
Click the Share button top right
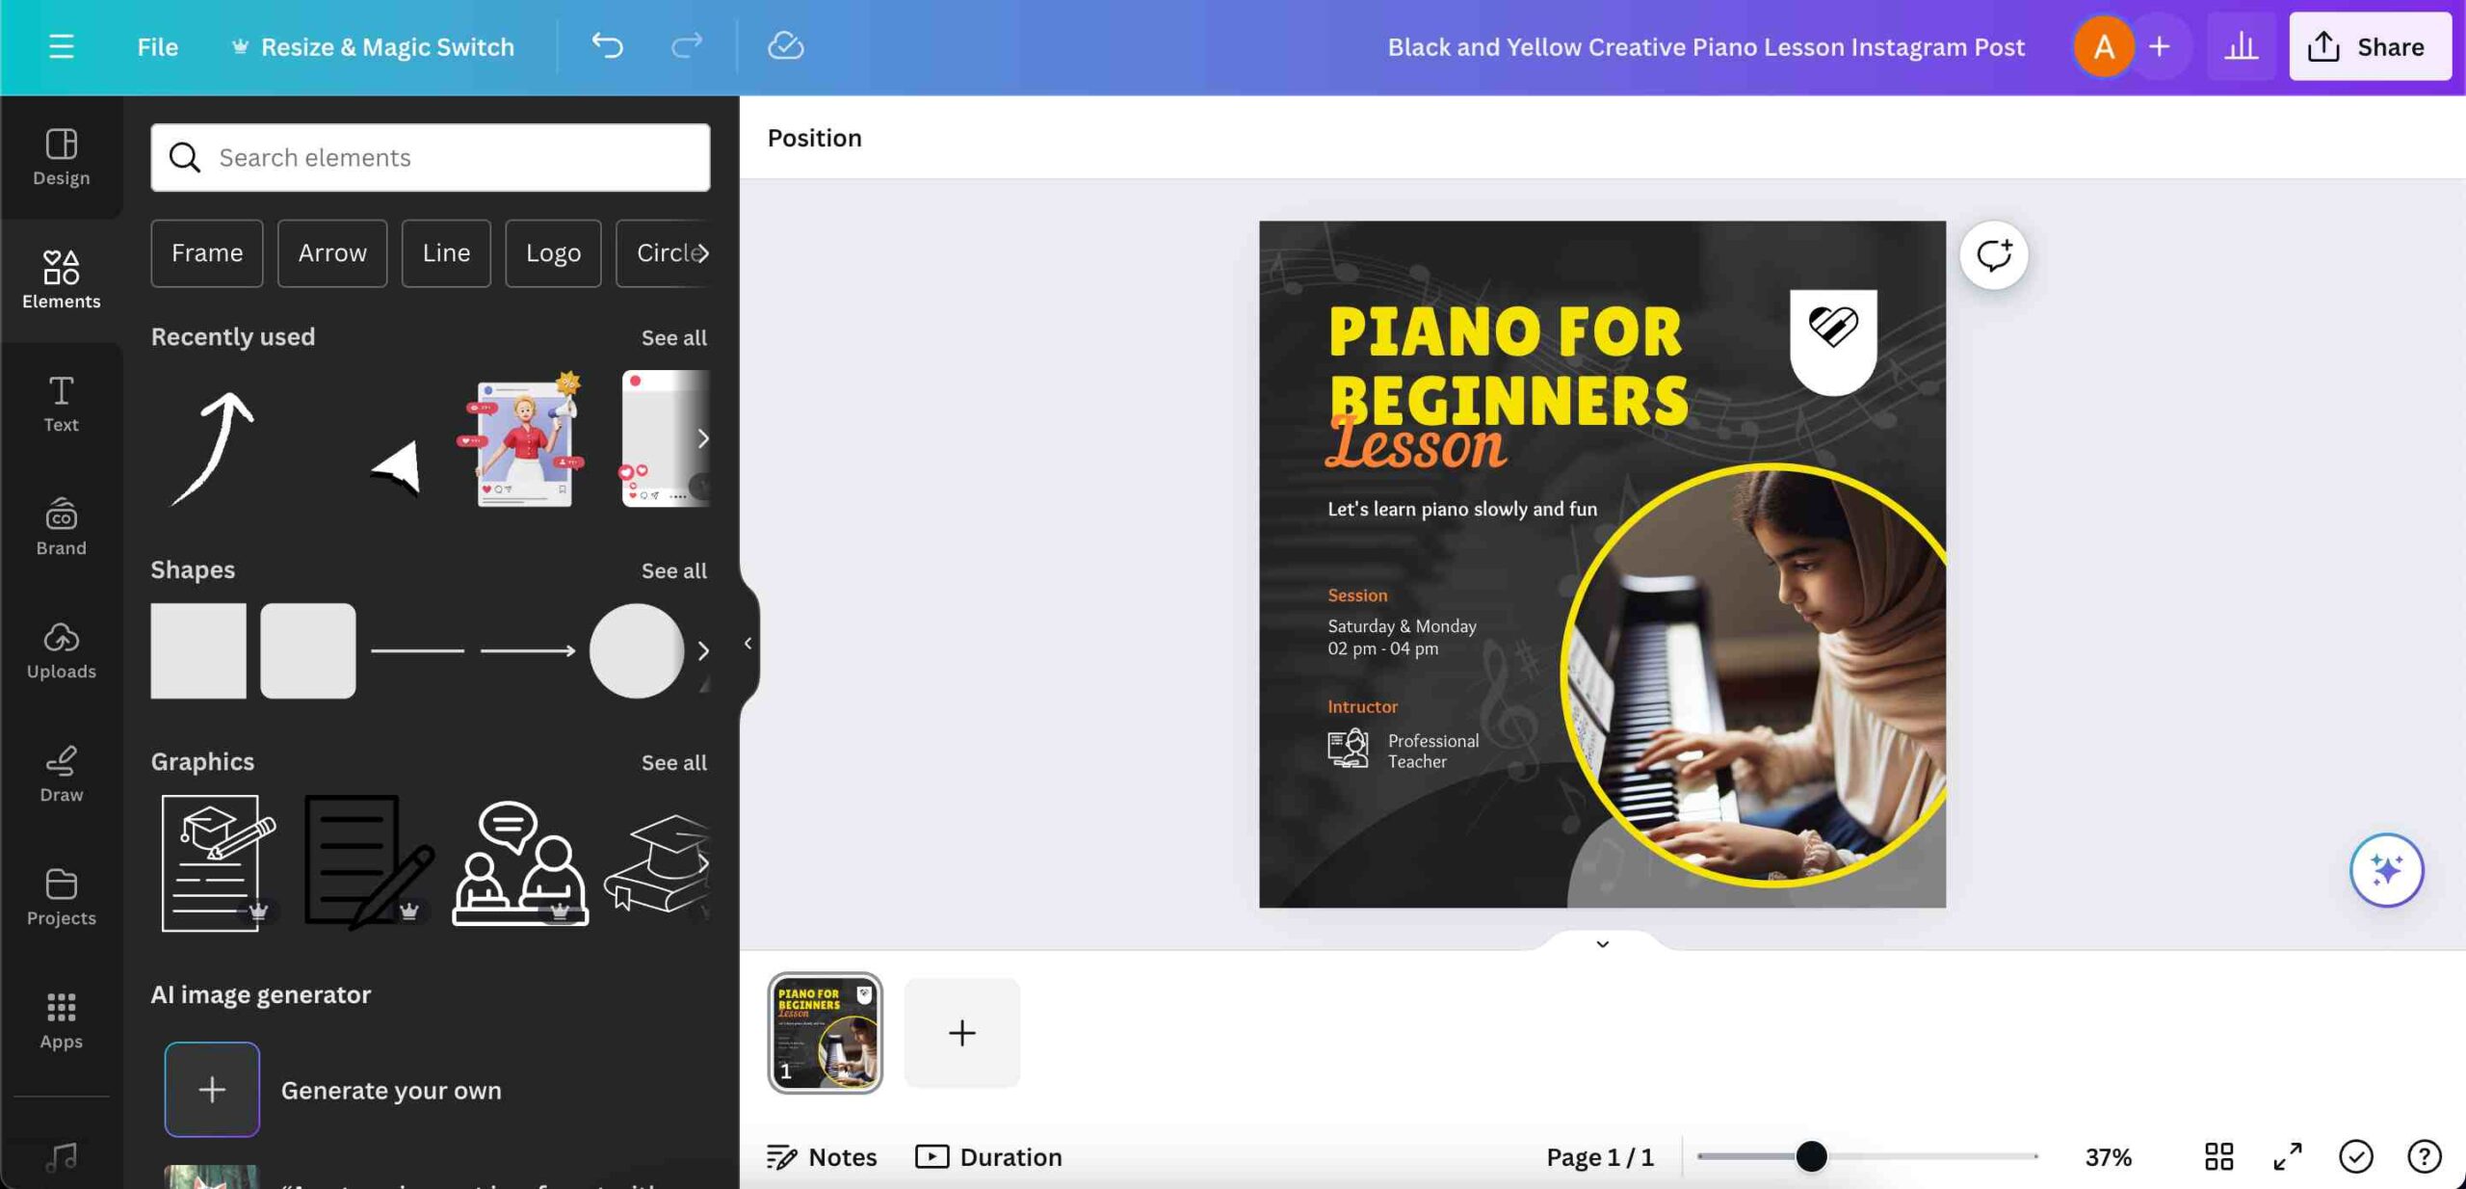[x=2366, y=45]
